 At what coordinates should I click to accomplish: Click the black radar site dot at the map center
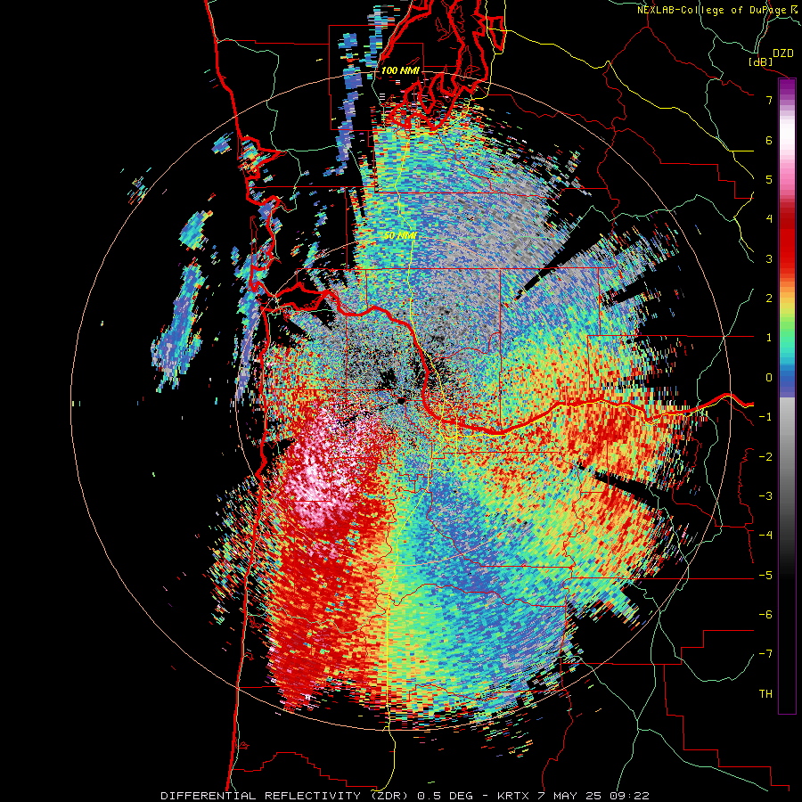click(x=401, y=400)
